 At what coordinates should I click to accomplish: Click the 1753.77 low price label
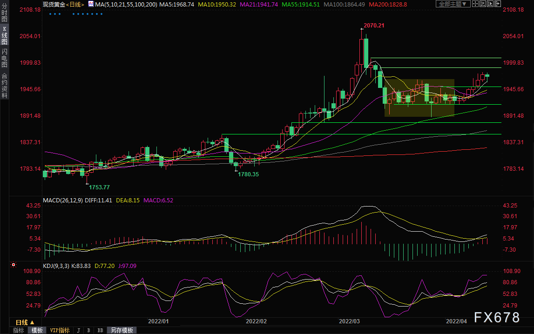click(x=100, y=187)
